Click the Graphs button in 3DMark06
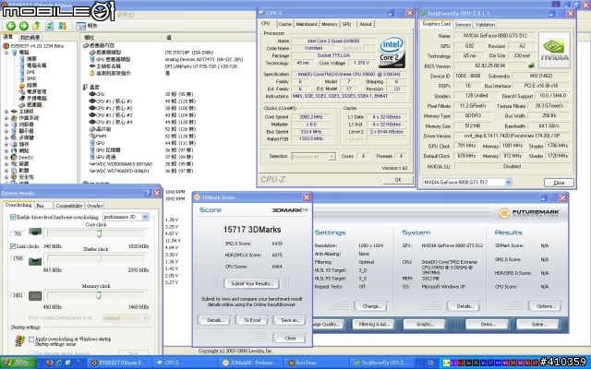The image size is (591, 369). click(425, 324)
